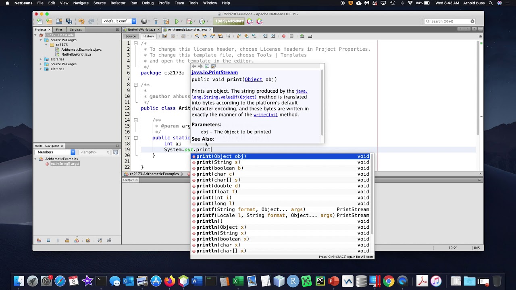Collapse the CS2173ClassCode project node
This screenshot has width=516, height=290.
coord(36,35)
